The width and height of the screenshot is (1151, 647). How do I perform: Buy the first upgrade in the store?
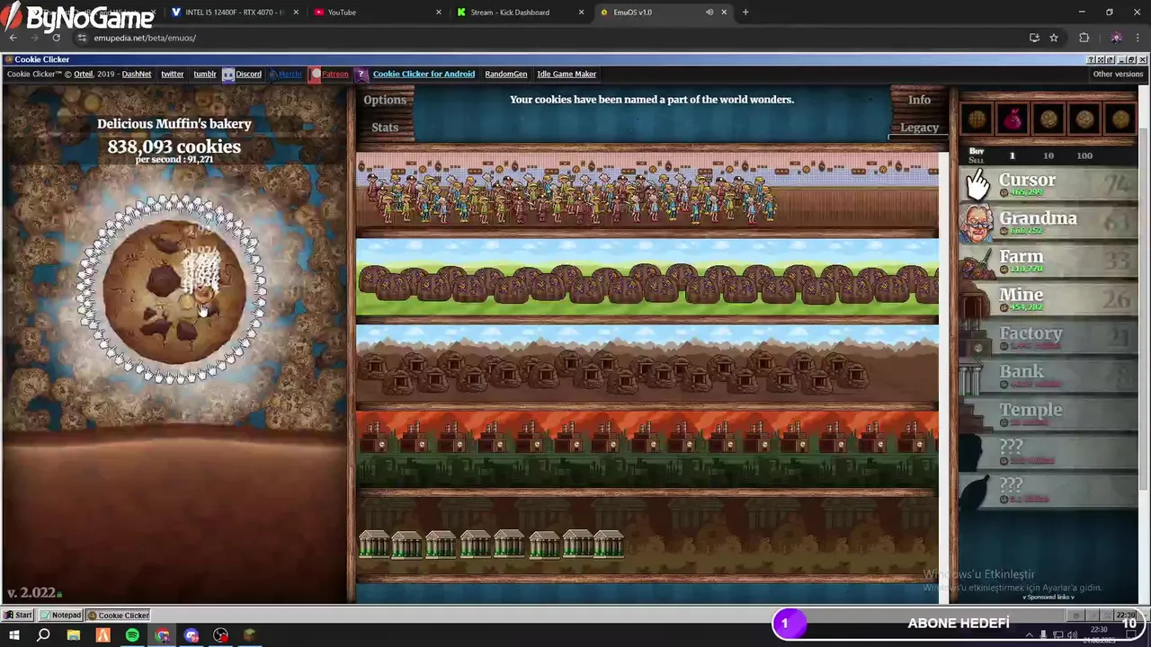click(977, 119)
